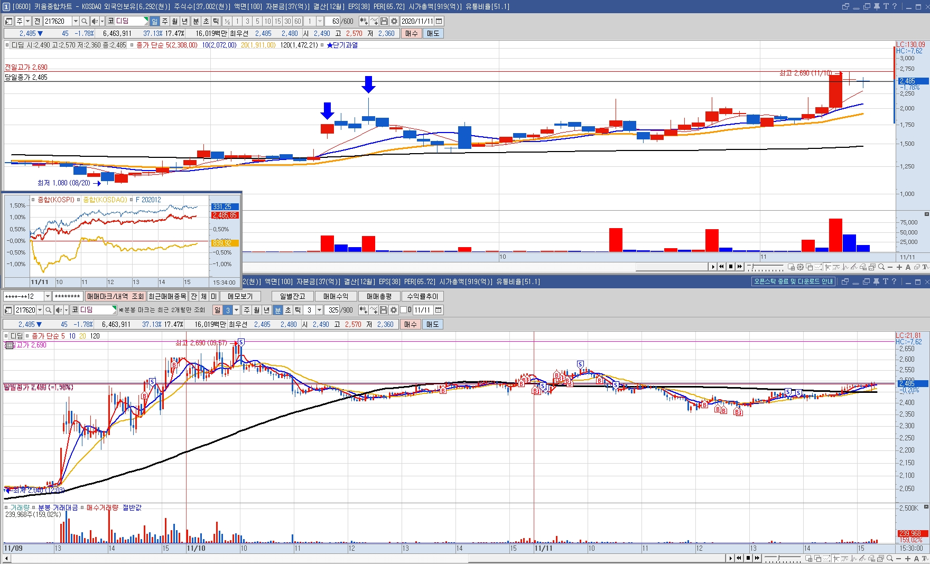This screenshot has width=930, height=565.
Task: Select text tool 'A' upper chart bottom bar
Action: coord(908,267)
